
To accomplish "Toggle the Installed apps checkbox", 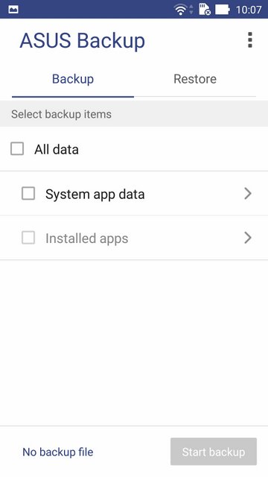I will (x=28, y=238).
